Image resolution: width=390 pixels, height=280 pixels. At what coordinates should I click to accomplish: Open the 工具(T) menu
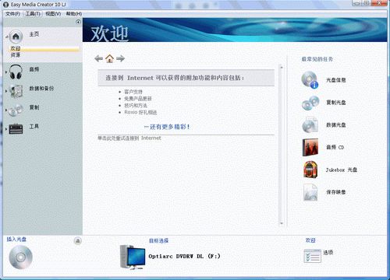(x=33, y=14)
